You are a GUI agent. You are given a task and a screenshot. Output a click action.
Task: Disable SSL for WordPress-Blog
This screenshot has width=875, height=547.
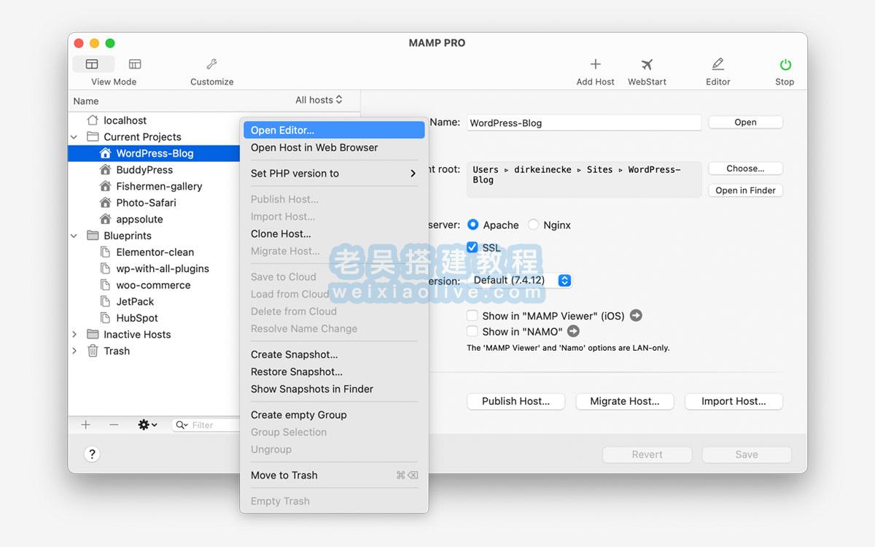pos(472,247)
